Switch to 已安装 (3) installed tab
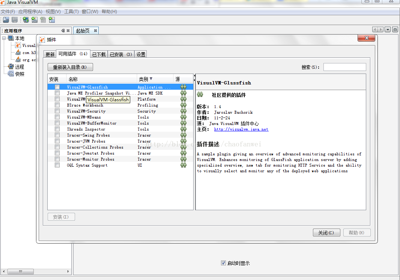 121,54
